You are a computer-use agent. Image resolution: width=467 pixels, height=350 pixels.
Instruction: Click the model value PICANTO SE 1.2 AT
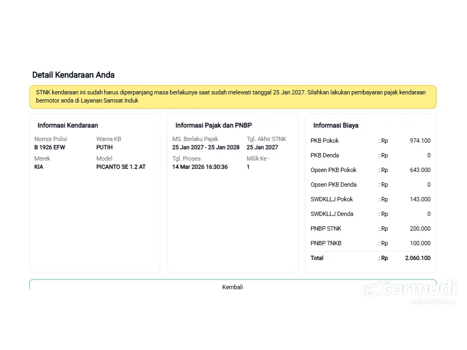[121, 167]
